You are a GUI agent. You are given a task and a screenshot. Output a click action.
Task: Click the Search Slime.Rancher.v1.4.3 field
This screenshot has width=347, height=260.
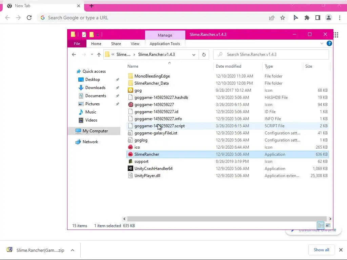pos(271,55)
